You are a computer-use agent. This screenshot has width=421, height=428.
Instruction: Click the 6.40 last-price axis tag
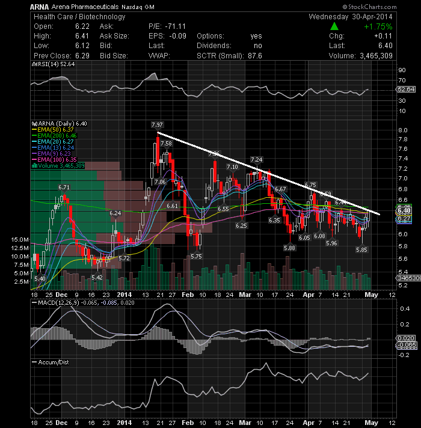click(404, 210)
